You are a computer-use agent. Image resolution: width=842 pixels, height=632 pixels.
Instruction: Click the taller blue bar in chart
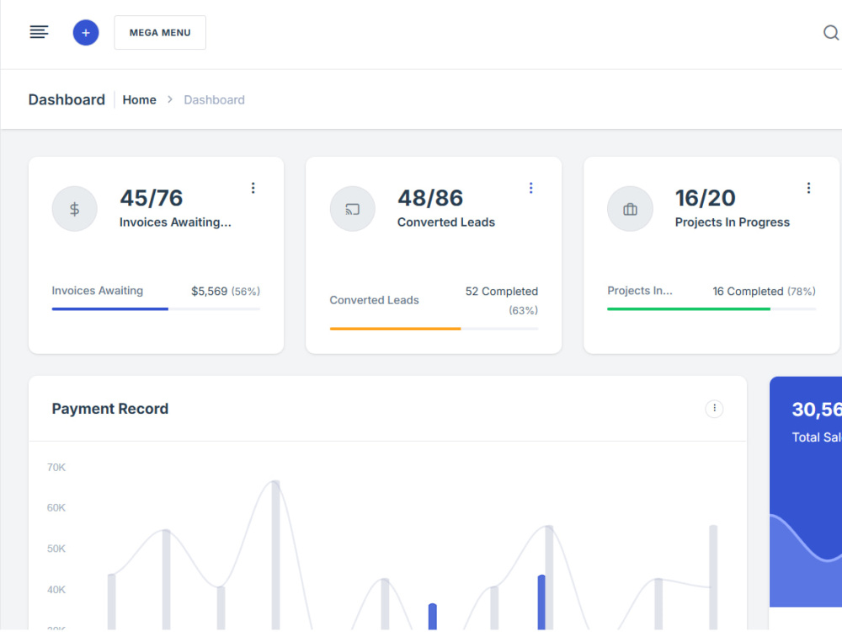(541, 603)
